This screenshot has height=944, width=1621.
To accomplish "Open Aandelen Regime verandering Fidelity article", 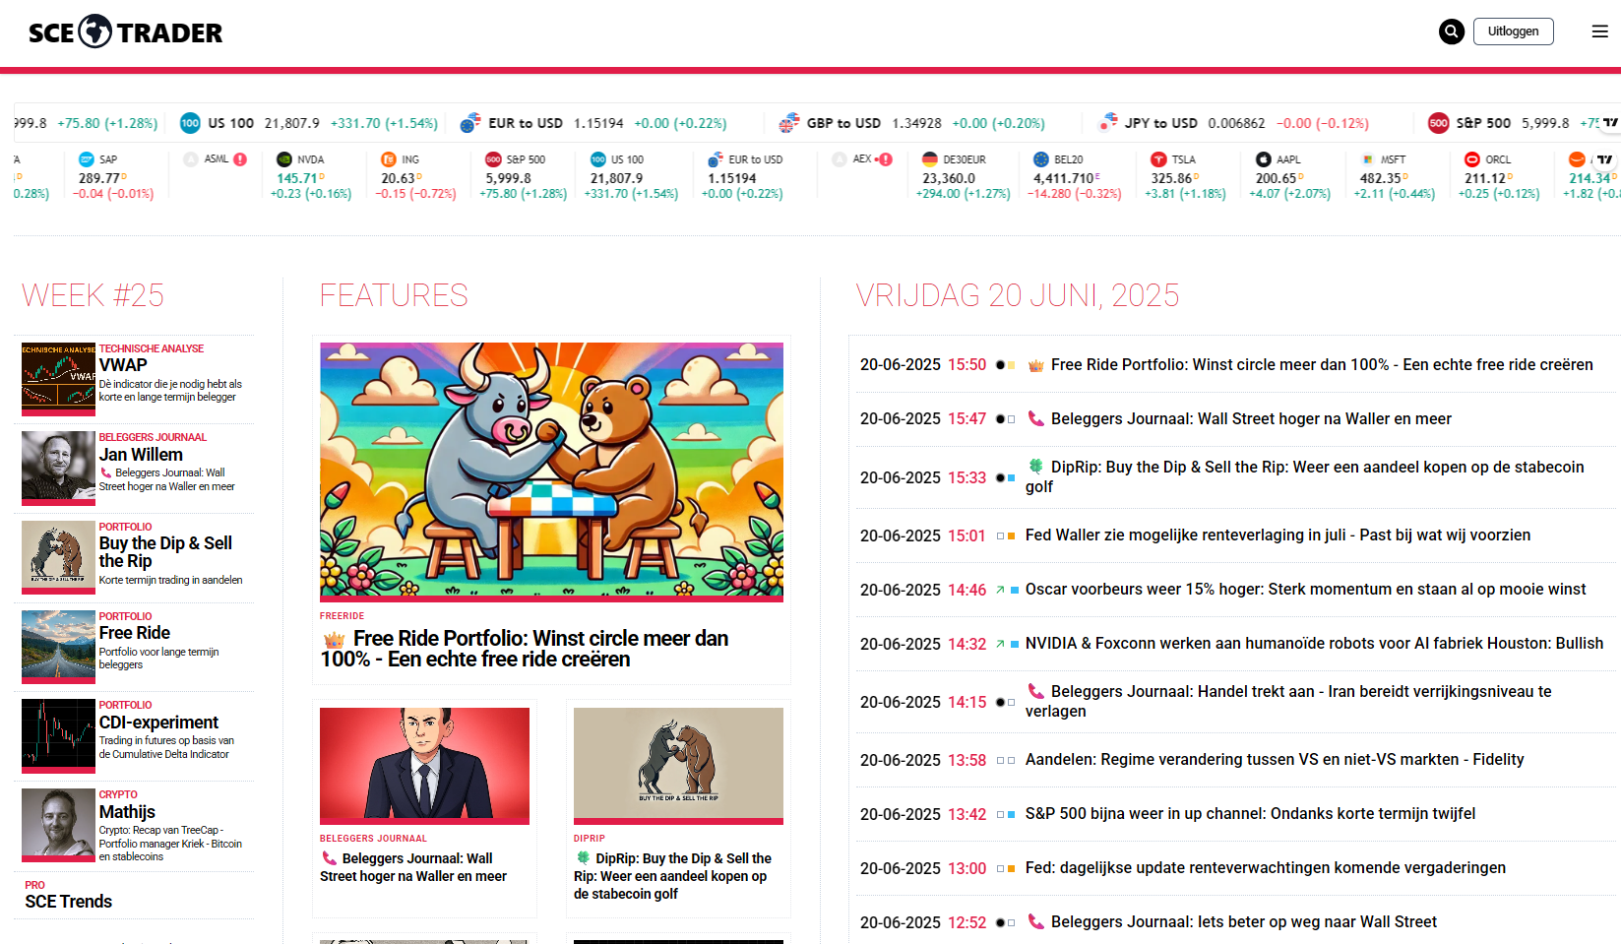I will [1275, 759].
